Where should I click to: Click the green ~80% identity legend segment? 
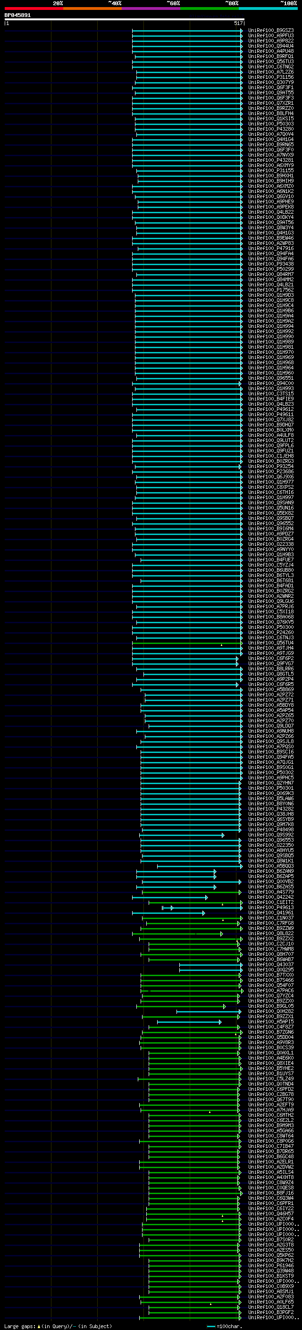click(x=210, y=9)
